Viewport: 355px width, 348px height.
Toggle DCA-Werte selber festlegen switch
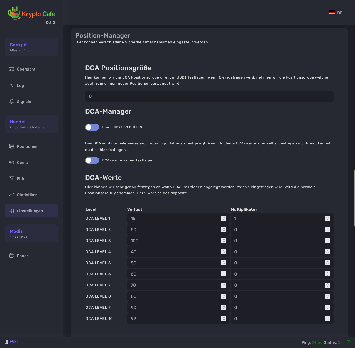pos(92,160)
